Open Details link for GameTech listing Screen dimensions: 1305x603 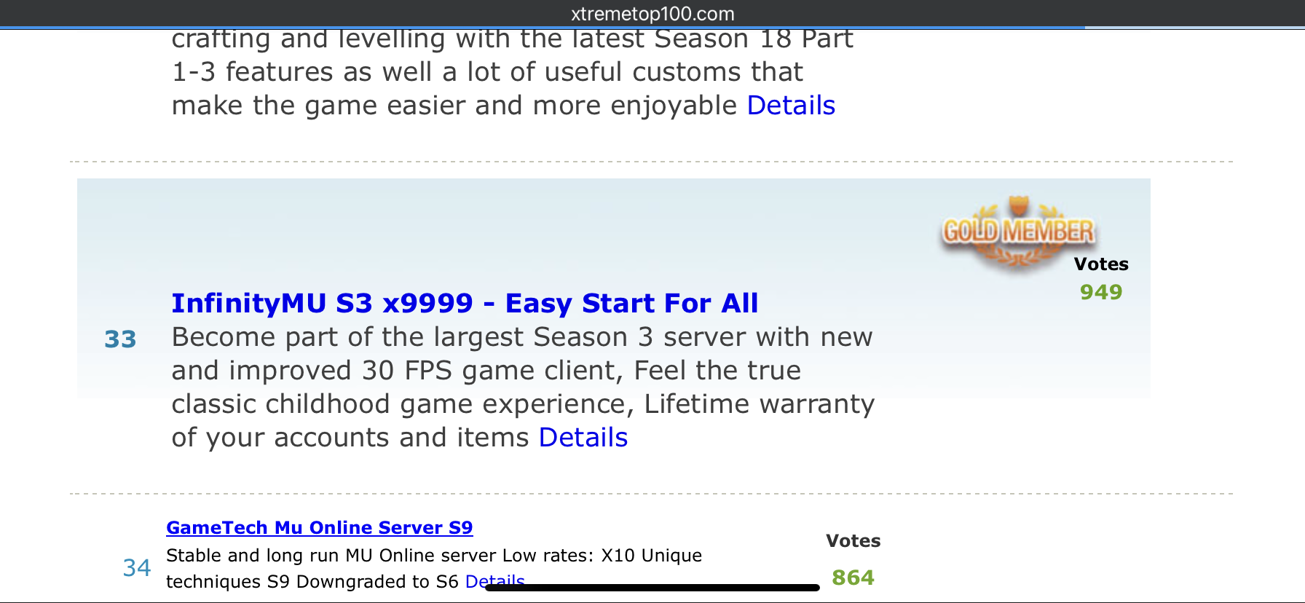[495, 581]
